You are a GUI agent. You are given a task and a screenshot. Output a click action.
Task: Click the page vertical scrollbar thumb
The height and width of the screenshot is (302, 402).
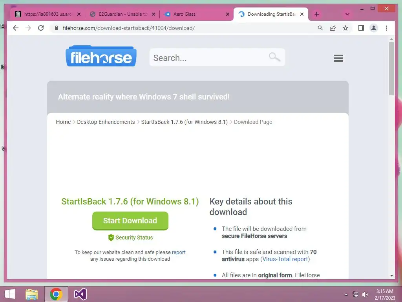(x=391, y=68)
